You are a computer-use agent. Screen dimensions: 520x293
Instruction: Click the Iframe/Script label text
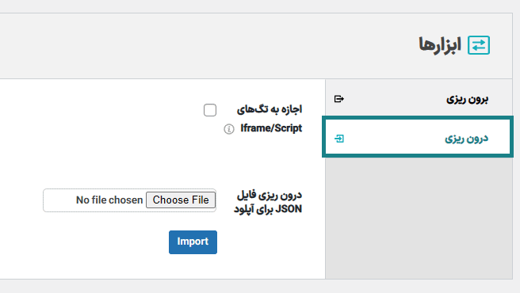point(271,128)
